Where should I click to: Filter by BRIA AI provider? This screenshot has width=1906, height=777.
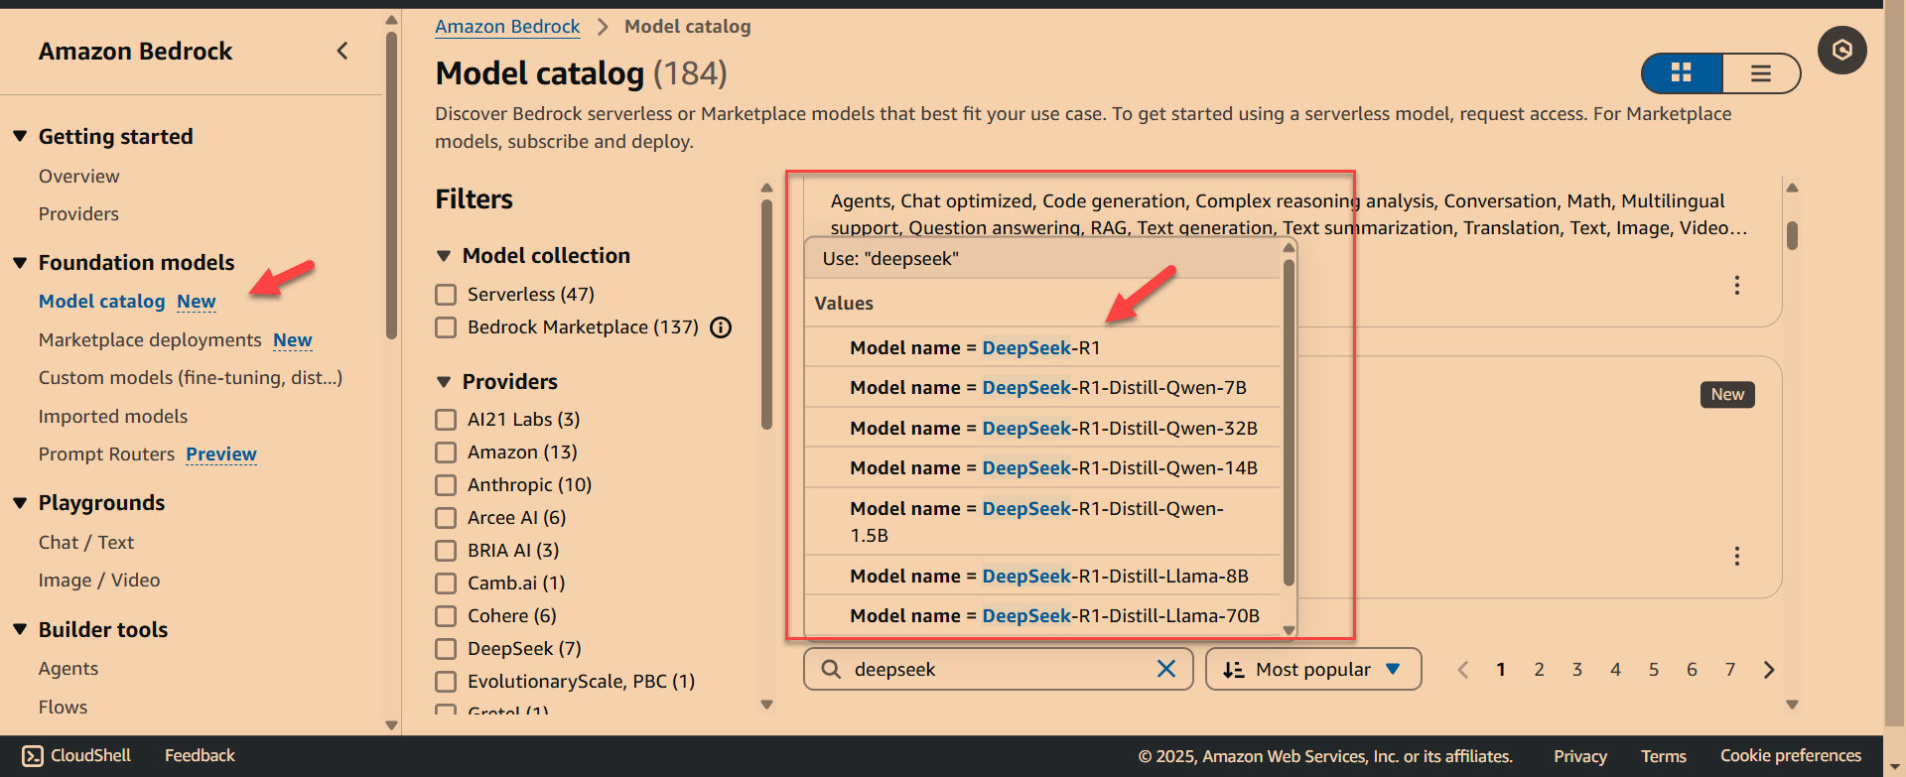446,551
